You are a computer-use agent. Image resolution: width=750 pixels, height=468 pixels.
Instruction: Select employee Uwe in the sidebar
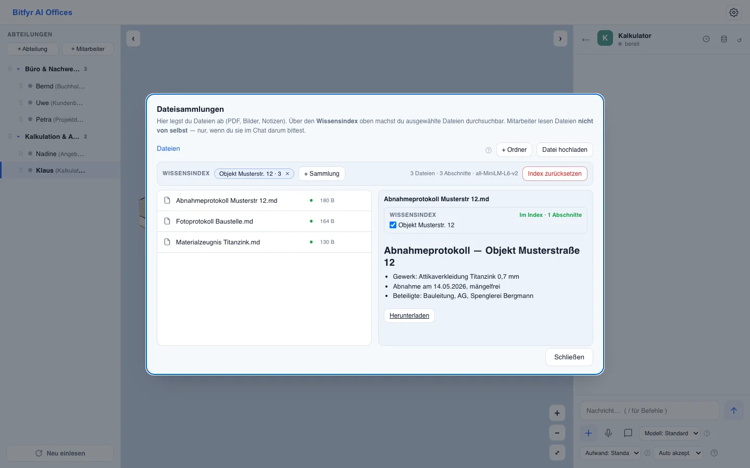click(60, 103)
